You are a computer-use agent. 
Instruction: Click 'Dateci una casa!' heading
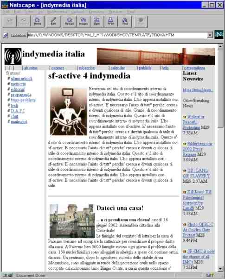pyautogui.click(x=120, y=208)
